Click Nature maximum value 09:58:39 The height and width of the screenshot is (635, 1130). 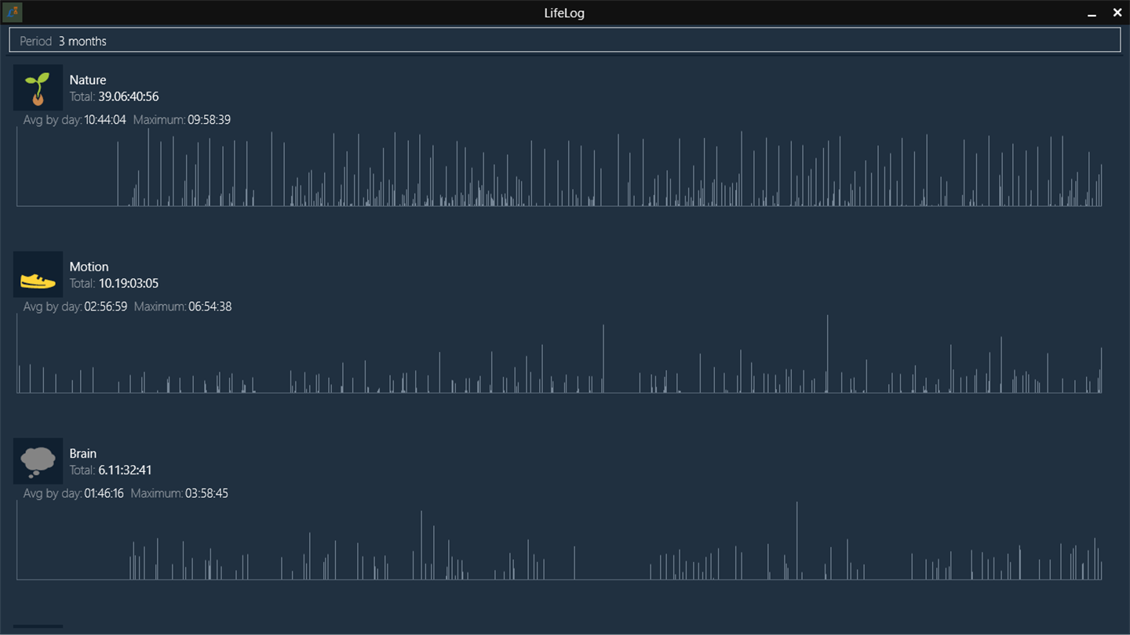tap(209, 120)
